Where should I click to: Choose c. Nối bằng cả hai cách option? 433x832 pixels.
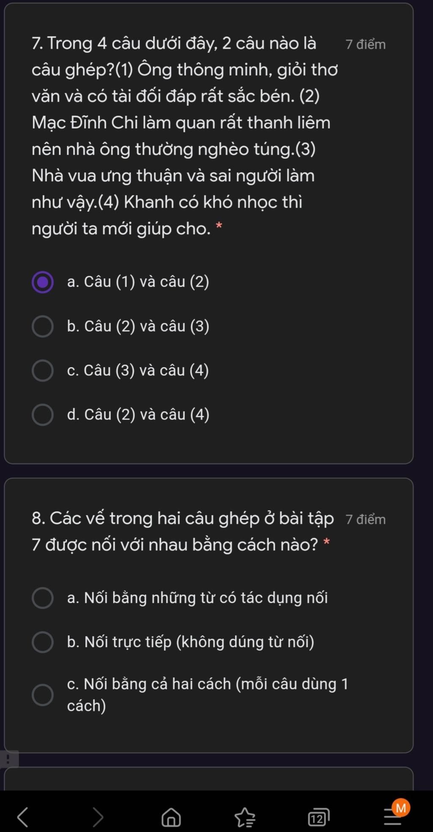click(x=43, y=695)
